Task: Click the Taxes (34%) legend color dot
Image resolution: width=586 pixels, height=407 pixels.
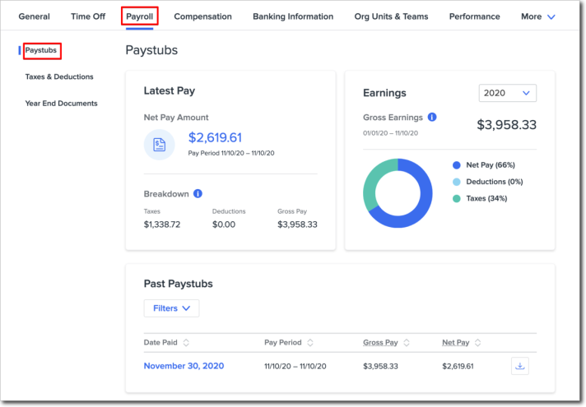Action: pos(456,199)
